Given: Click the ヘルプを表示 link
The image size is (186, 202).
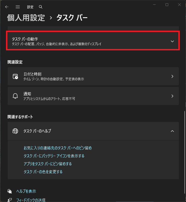Looking at the screenshot, I should point(26,191).
